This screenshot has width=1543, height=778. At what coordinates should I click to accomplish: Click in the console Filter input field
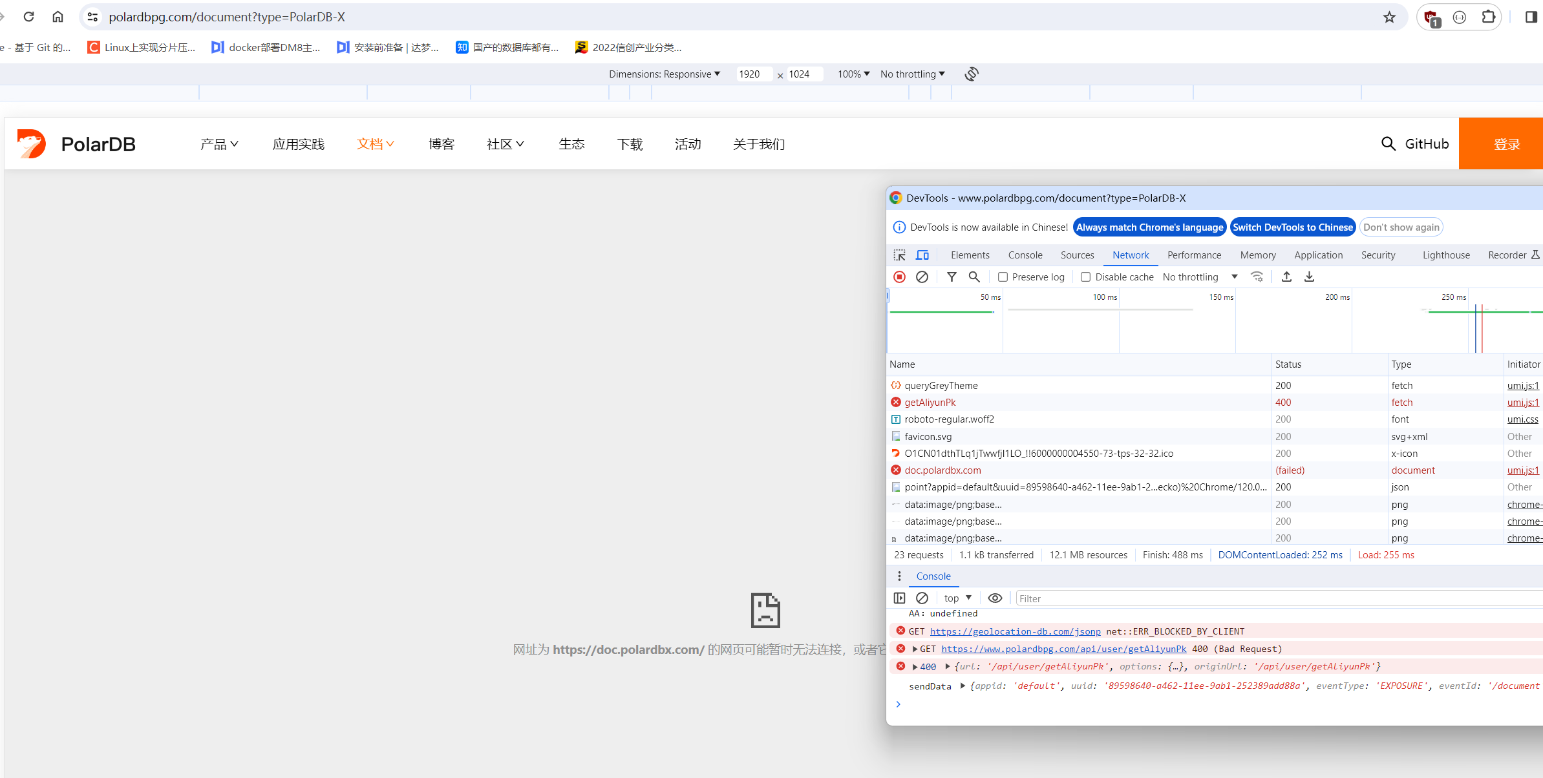(1279, 598)
